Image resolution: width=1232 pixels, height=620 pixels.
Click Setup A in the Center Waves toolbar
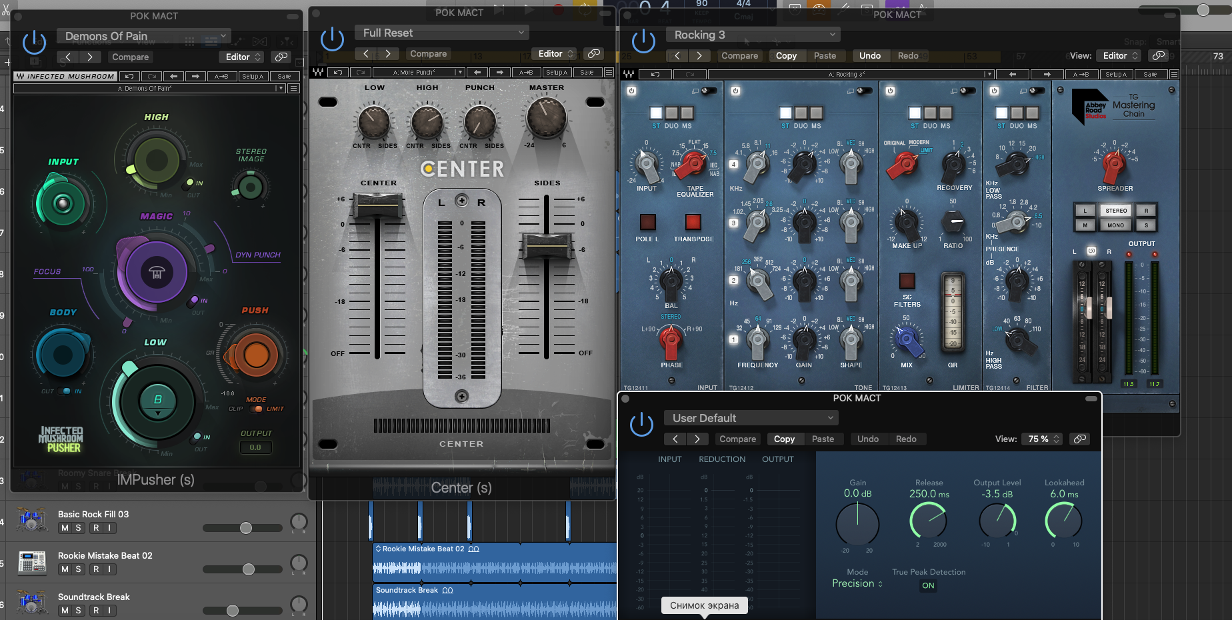[x=557, y=73]
